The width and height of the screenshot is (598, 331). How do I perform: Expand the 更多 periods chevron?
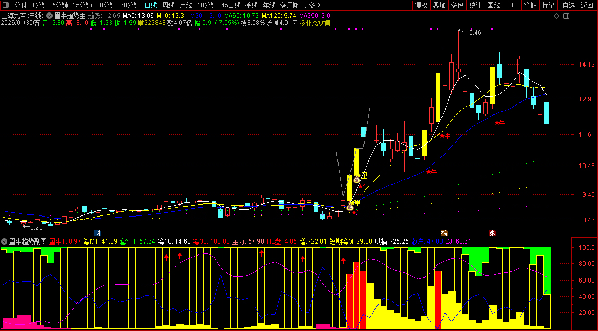[x=319, y=5]
